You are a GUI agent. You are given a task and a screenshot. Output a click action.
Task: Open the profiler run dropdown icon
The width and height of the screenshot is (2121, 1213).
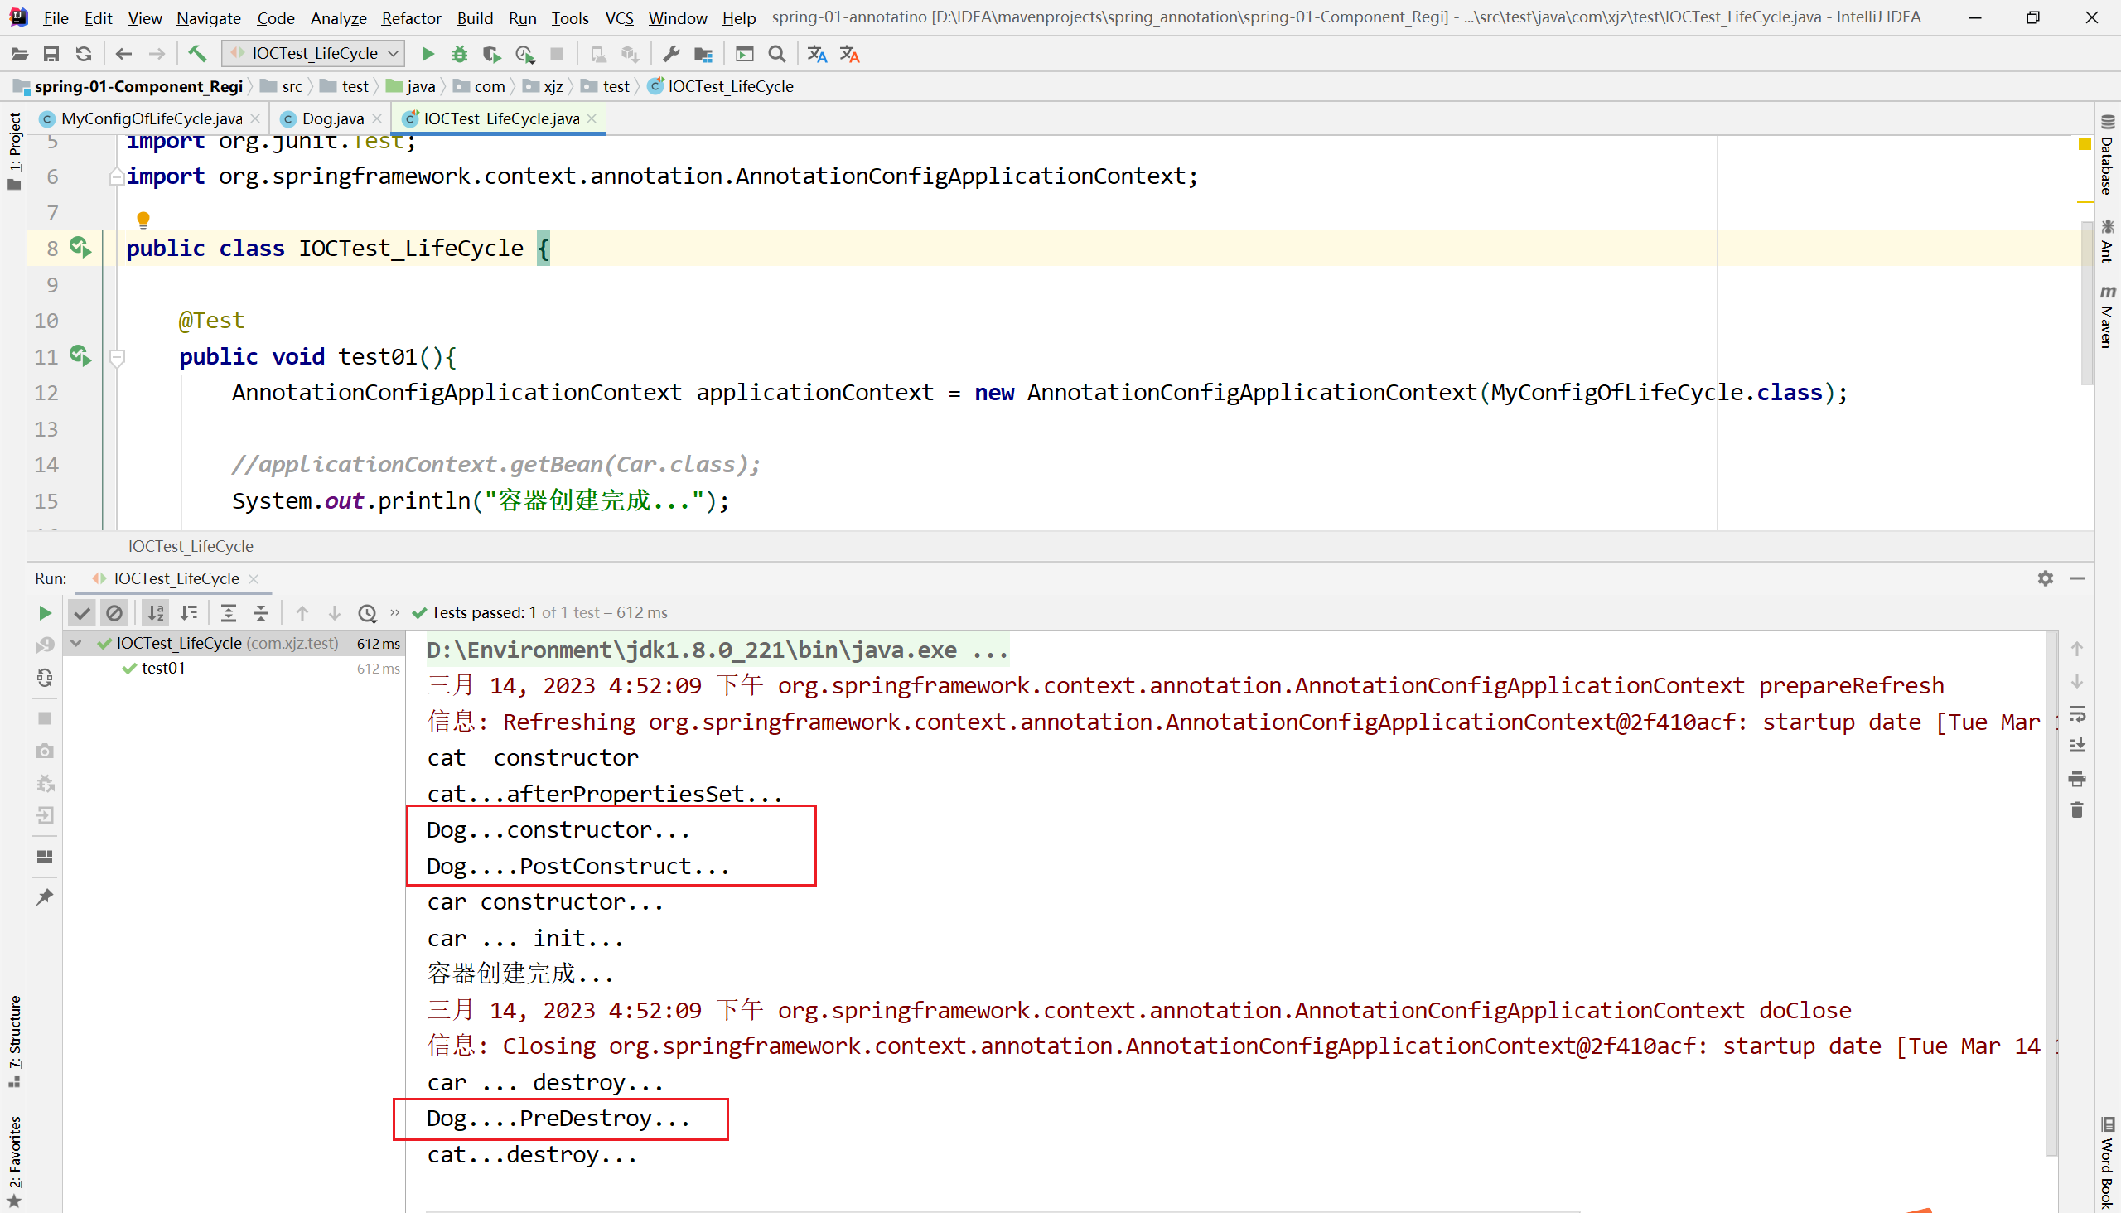coord(524,54)
